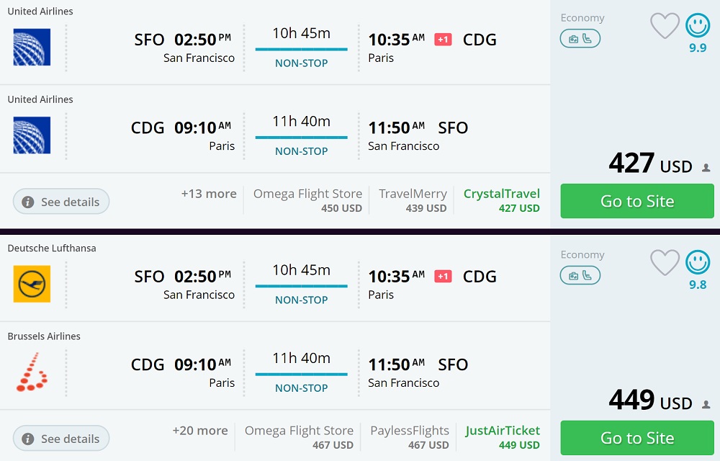Image resolution: width=720 pixels, height=461 pixels.
Task: Click the 9.9 smiley rating icon
Action: (x=697, y=27)
